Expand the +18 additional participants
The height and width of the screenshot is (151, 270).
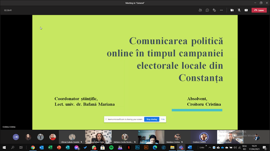16,137
